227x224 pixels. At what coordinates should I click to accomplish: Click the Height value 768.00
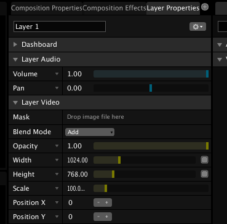pos(78,175)
